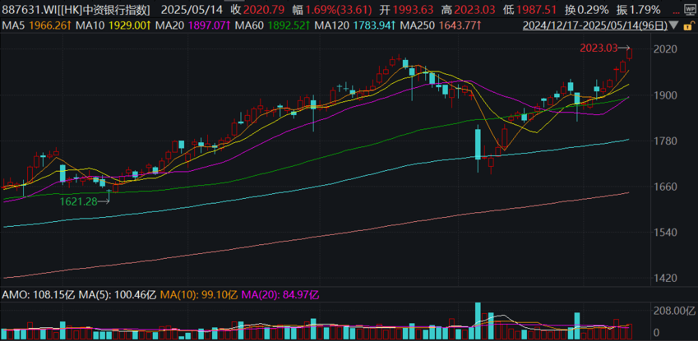Screen dimensions: 698x341
Task: Click the 1621.28 low price marker
Action: tap(85, 201)
